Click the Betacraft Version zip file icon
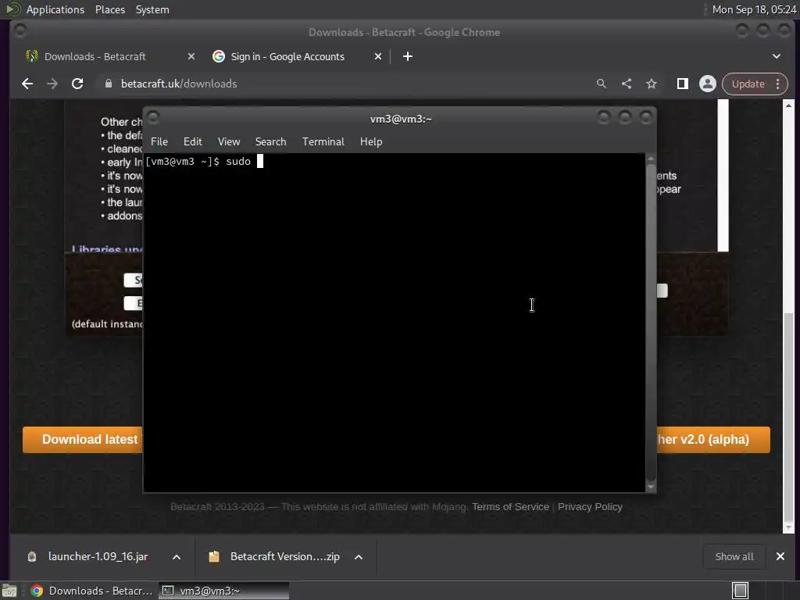The height and width of the screenshot is (600, 800). (x=214, y=556)
